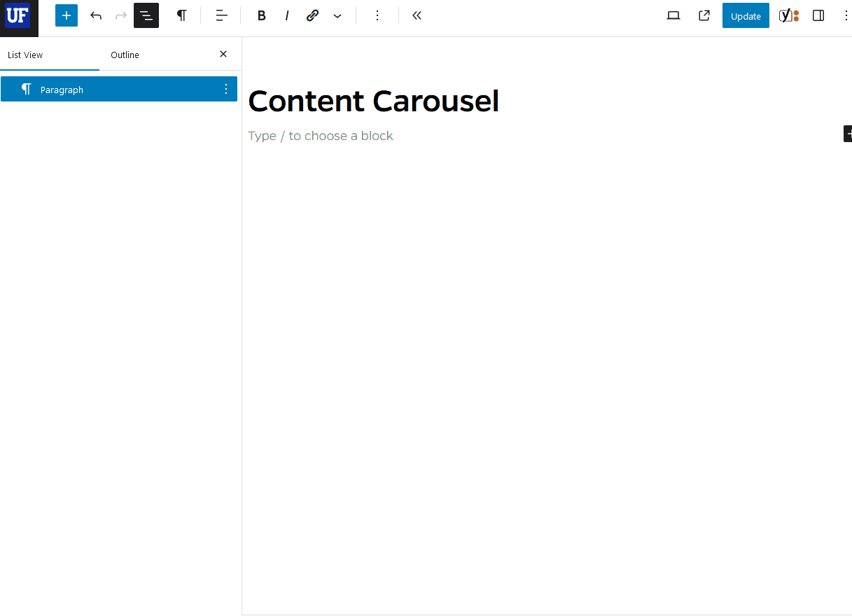
Task: Open options for the Paragraph list item
Action: [x=225, y=89]
